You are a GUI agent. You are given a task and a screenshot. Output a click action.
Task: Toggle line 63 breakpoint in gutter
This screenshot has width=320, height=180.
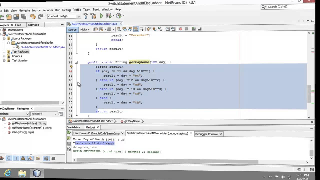click(x=71, y=71)
